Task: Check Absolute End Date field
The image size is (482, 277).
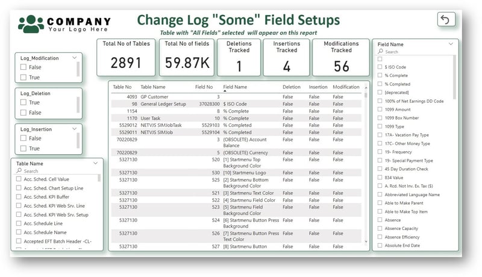Action: point(380,245)
